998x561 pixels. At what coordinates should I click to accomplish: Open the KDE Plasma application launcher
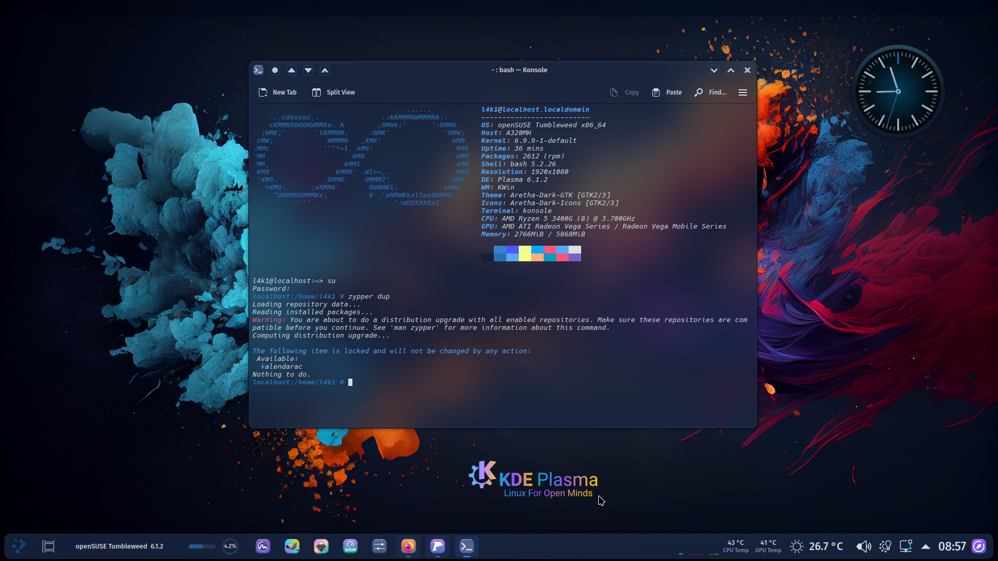click(19, 546)
